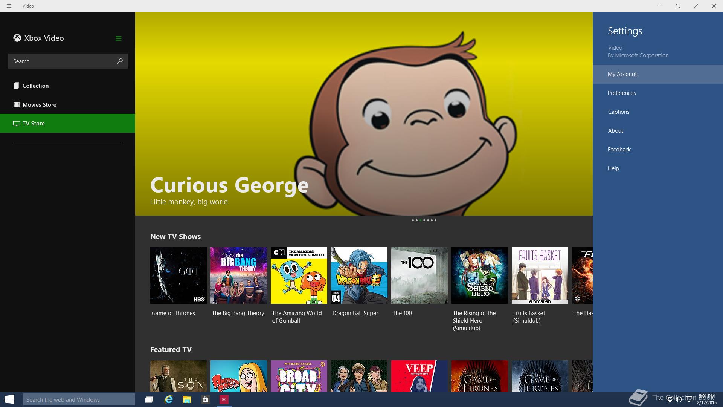Click the Movies Store film icon
The width and height of the screenshot is (723, 407).
click(x=16, y=104)
